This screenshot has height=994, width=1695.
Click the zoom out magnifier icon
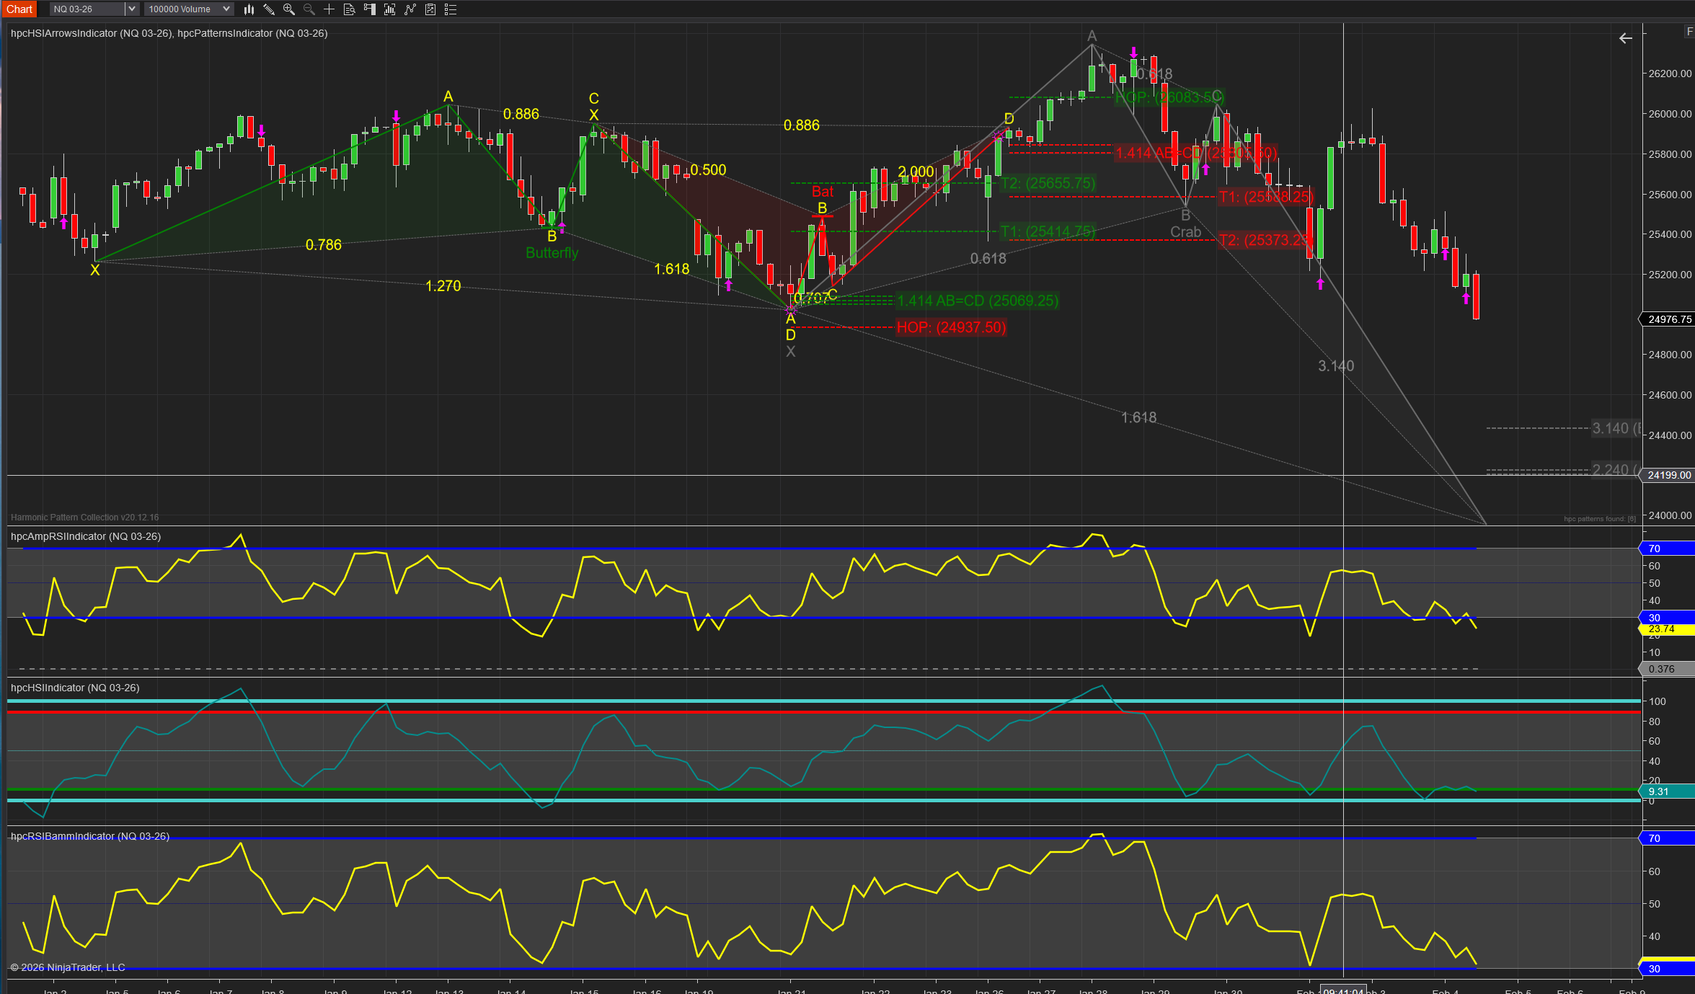coord(309,9)
